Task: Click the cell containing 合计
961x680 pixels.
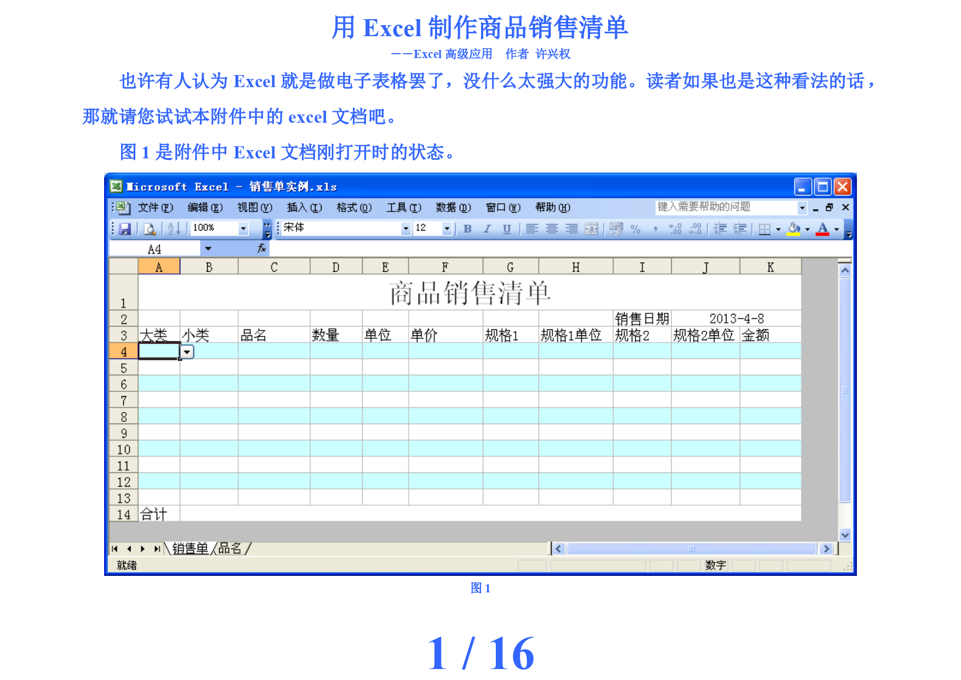Action: 159,514
